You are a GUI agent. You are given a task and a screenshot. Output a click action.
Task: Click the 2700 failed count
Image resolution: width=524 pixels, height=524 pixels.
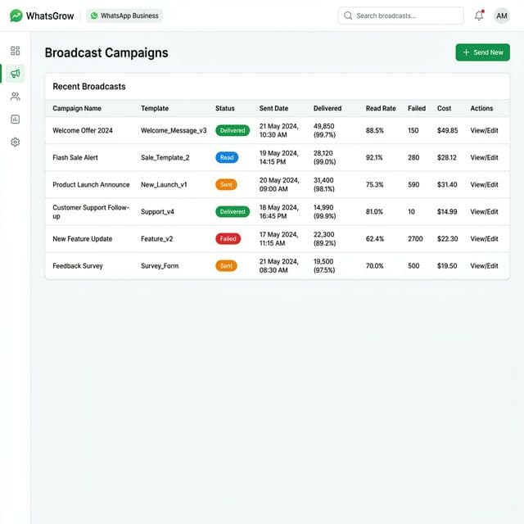415,239
